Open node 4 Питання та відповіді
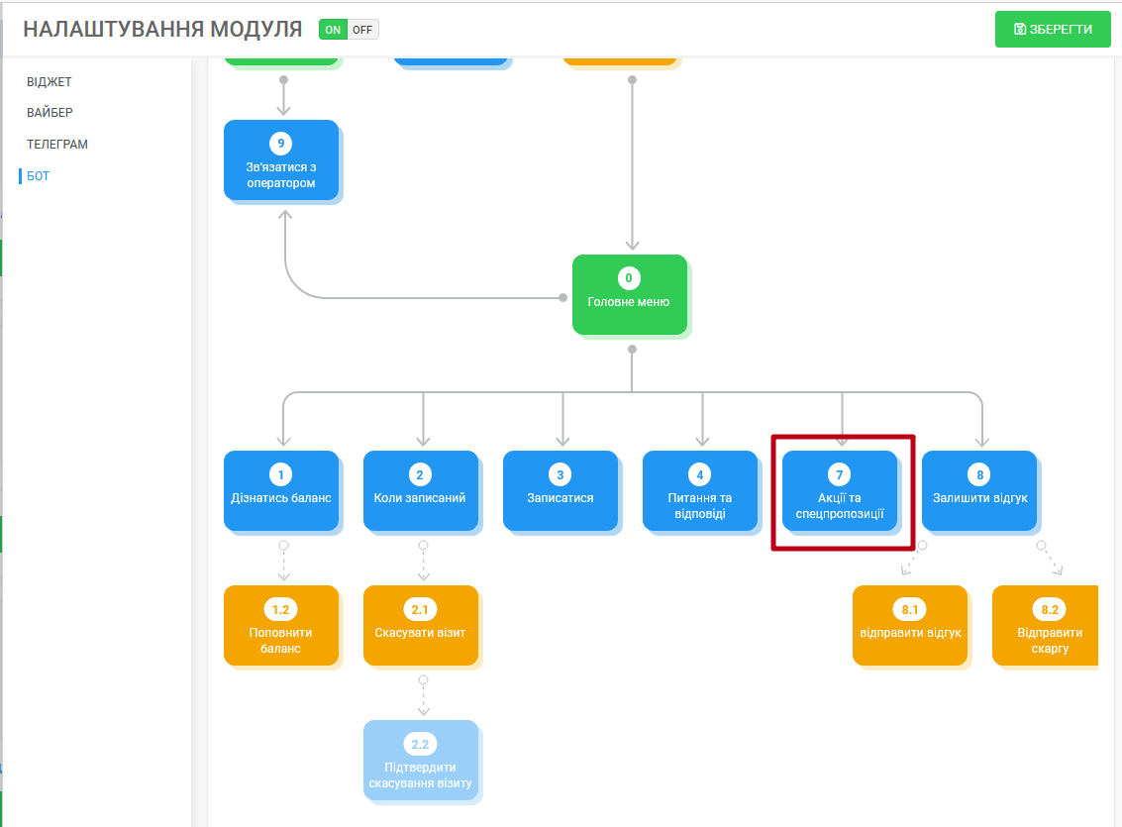The image size is (1122, 827). [x=700, y=491]
